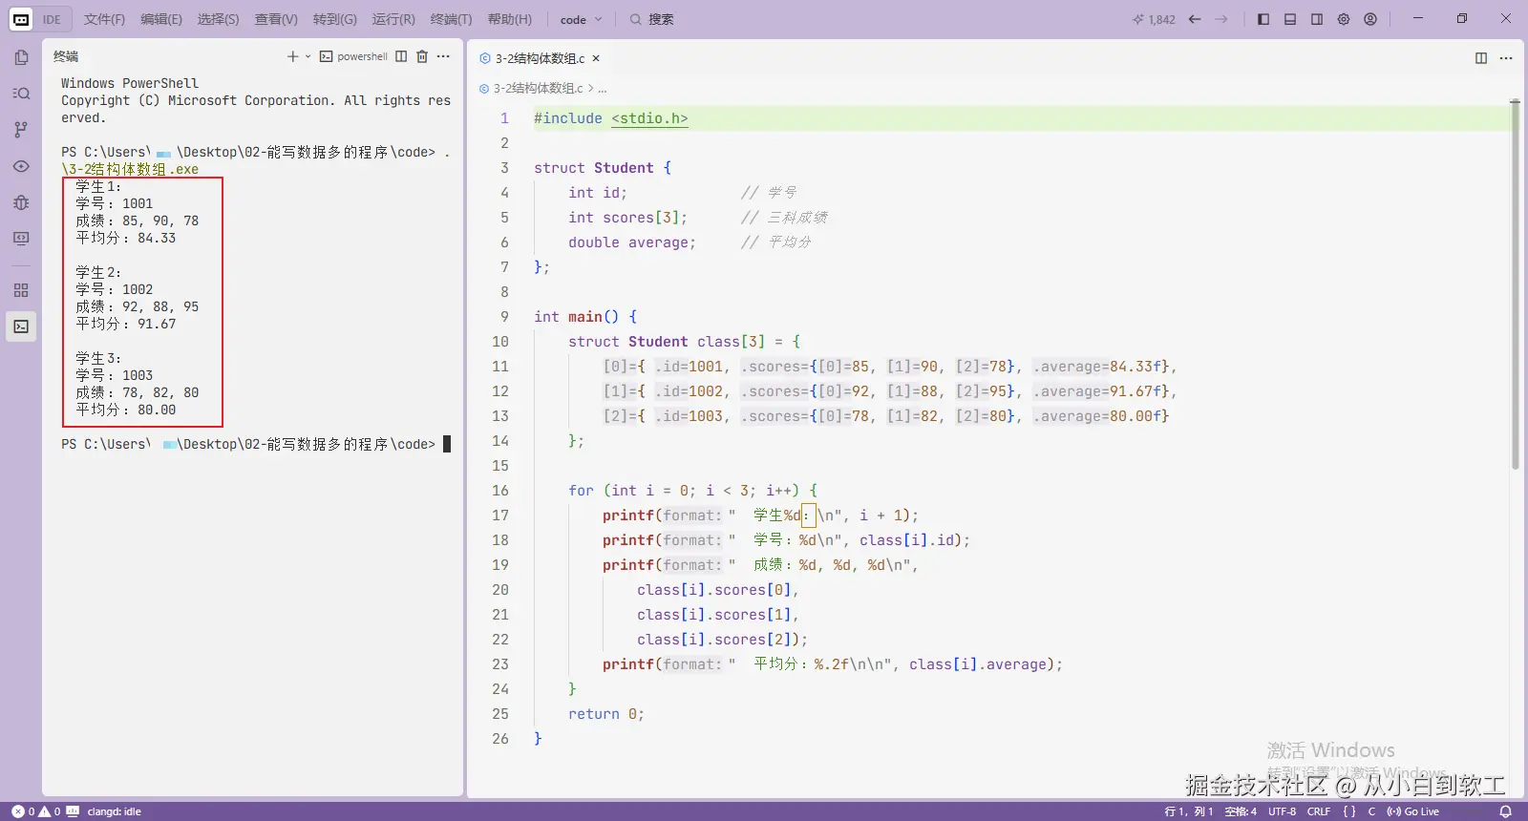The width and height of the screenshot is (1528, 821).
Task: Select the 3-2结构体数组.c editor tab
Action: click(x=540, y=58)
